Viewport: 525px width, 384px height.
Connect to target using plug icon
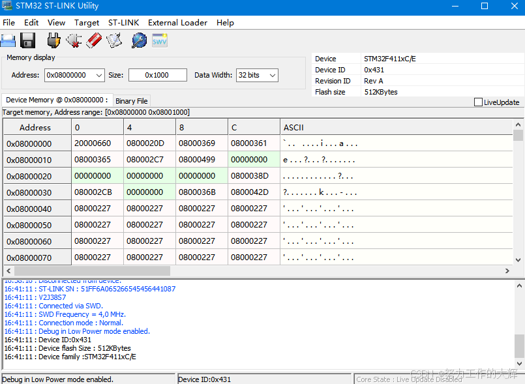53,40
